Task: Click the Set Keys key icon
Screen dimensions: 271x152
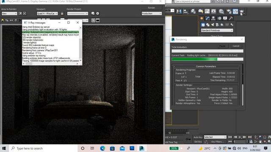Action: pyautogui.click(x=188, y=139)
